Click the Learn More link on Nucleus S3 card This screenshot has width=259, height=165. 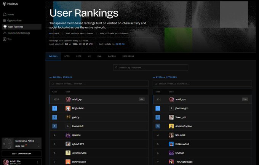(x=20, y=146)
